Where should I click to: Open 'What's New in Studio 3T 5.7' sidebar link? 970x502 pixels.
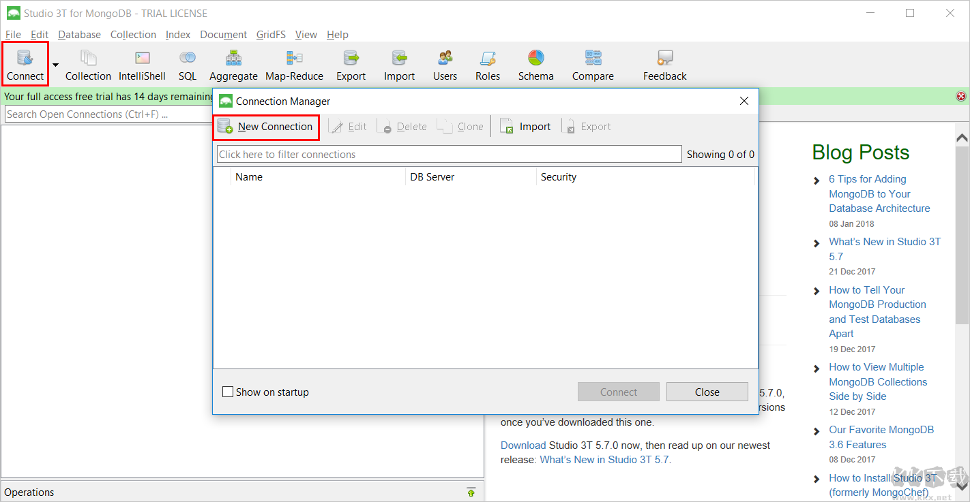[x=885, y=249]
